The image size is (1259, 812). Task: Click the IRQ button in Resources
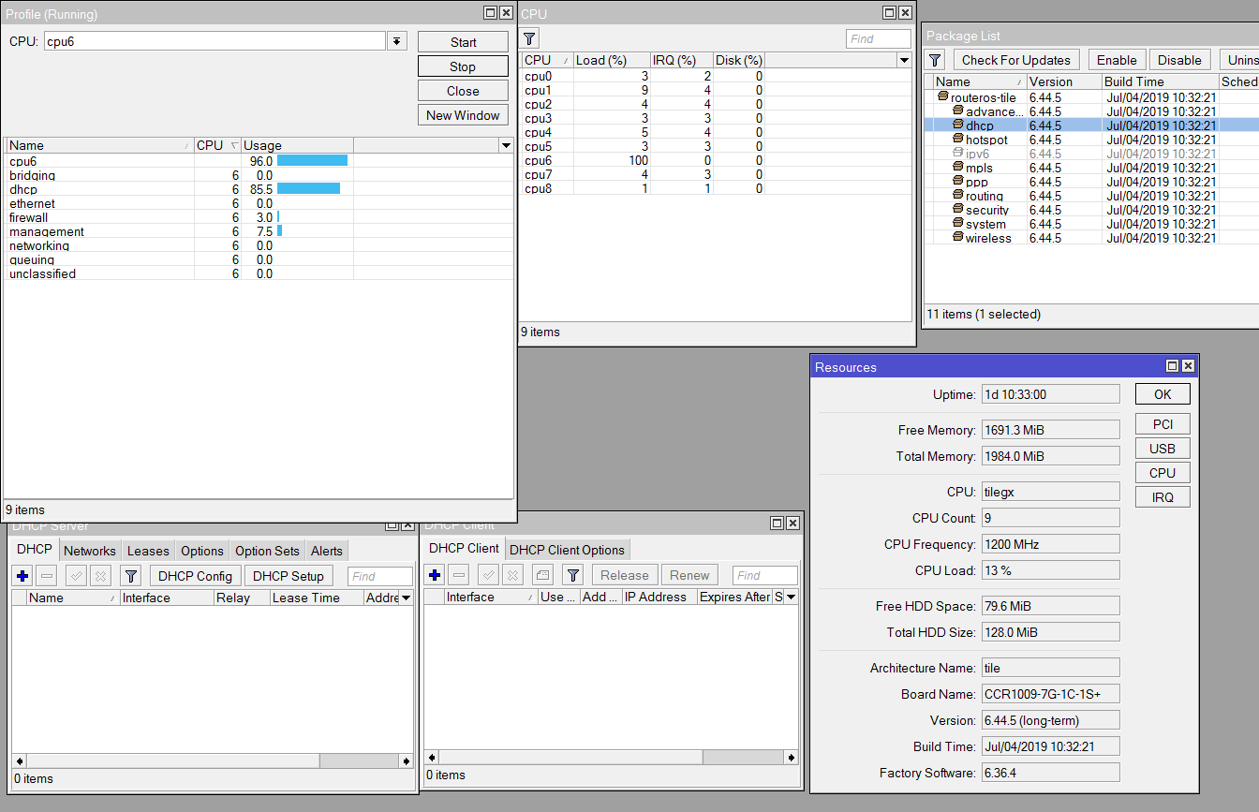click(1163, 497)
